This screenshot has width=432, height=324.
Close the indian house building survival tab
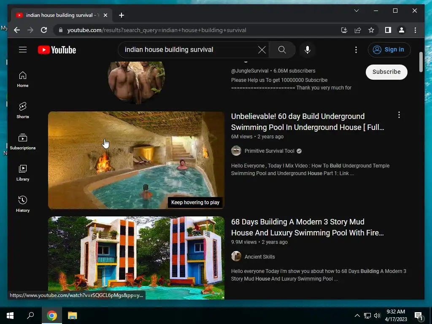[105, 15]
